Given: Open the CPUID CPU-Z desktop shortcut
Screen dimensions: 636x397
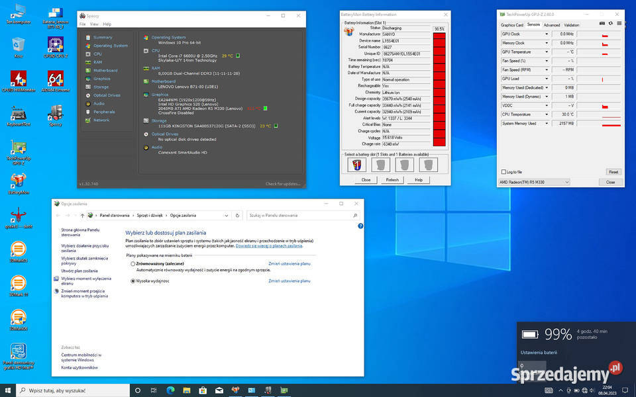Looking at the screenshot, I should point(56,48).
